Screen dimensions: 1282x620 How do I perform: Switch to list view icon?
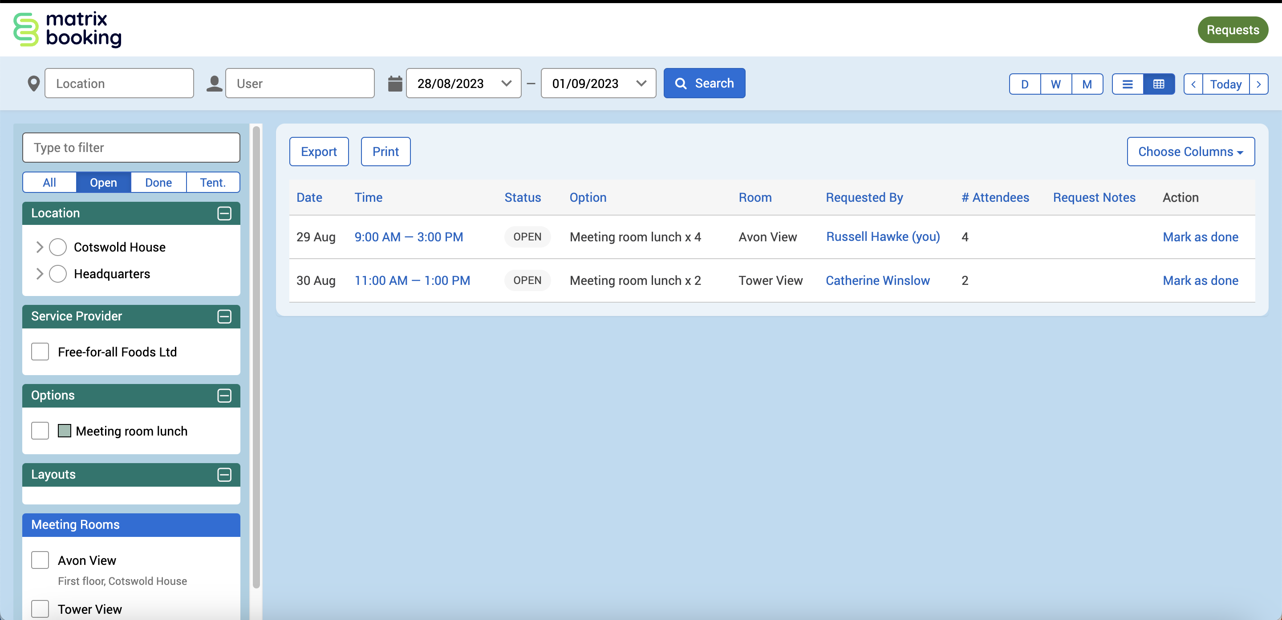[1127, 84]
